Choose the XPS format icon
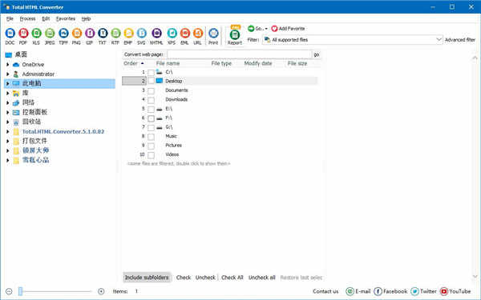 [172, 33]
